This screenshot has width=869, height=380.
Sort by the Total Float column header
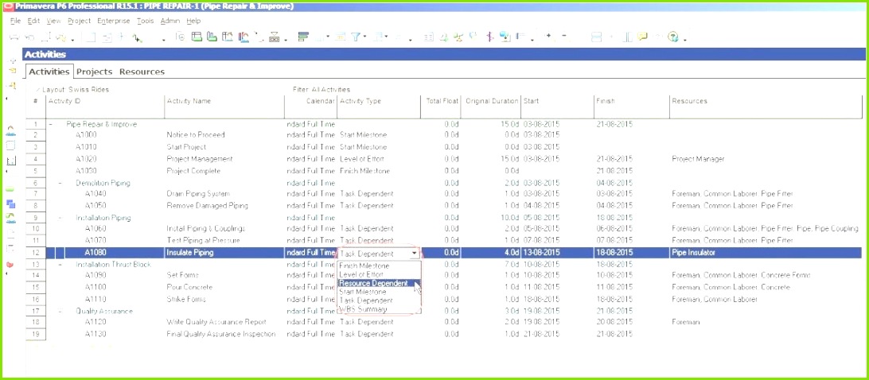click(442, 101)
